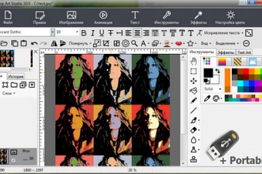The height and width of the screenshot is (174, 262).
Task: Toggle bold text formatting
Action: point(84,32)
